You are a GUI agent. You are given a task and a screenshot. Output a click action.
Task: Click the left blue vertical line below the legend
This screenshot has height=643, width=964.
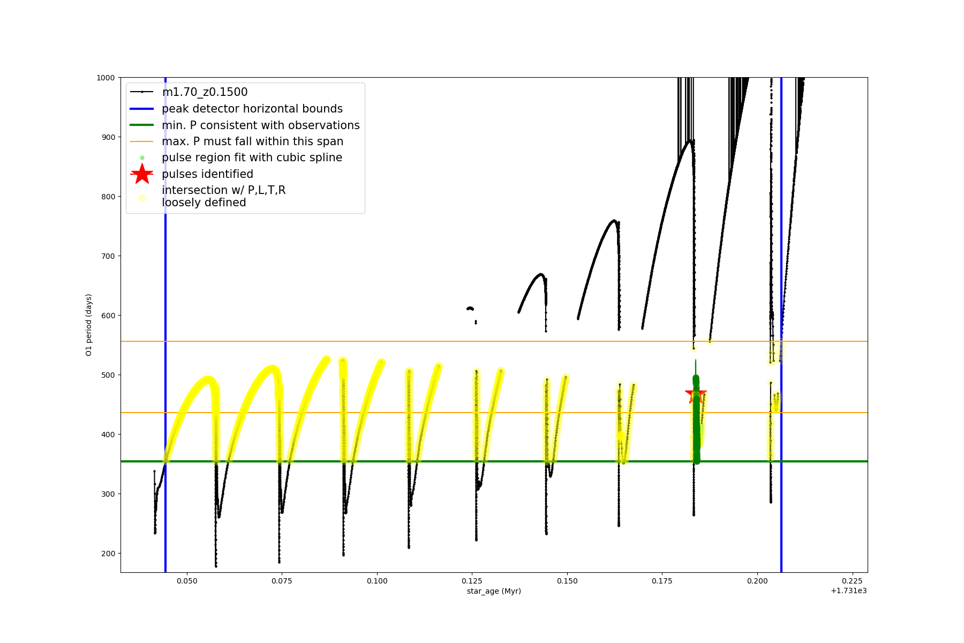pos(165,375)
